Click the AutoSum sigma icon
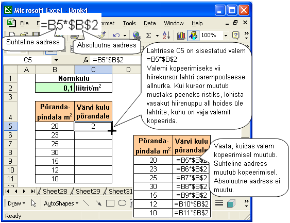Viewport: 290px width, 223px height. [148, 35]
